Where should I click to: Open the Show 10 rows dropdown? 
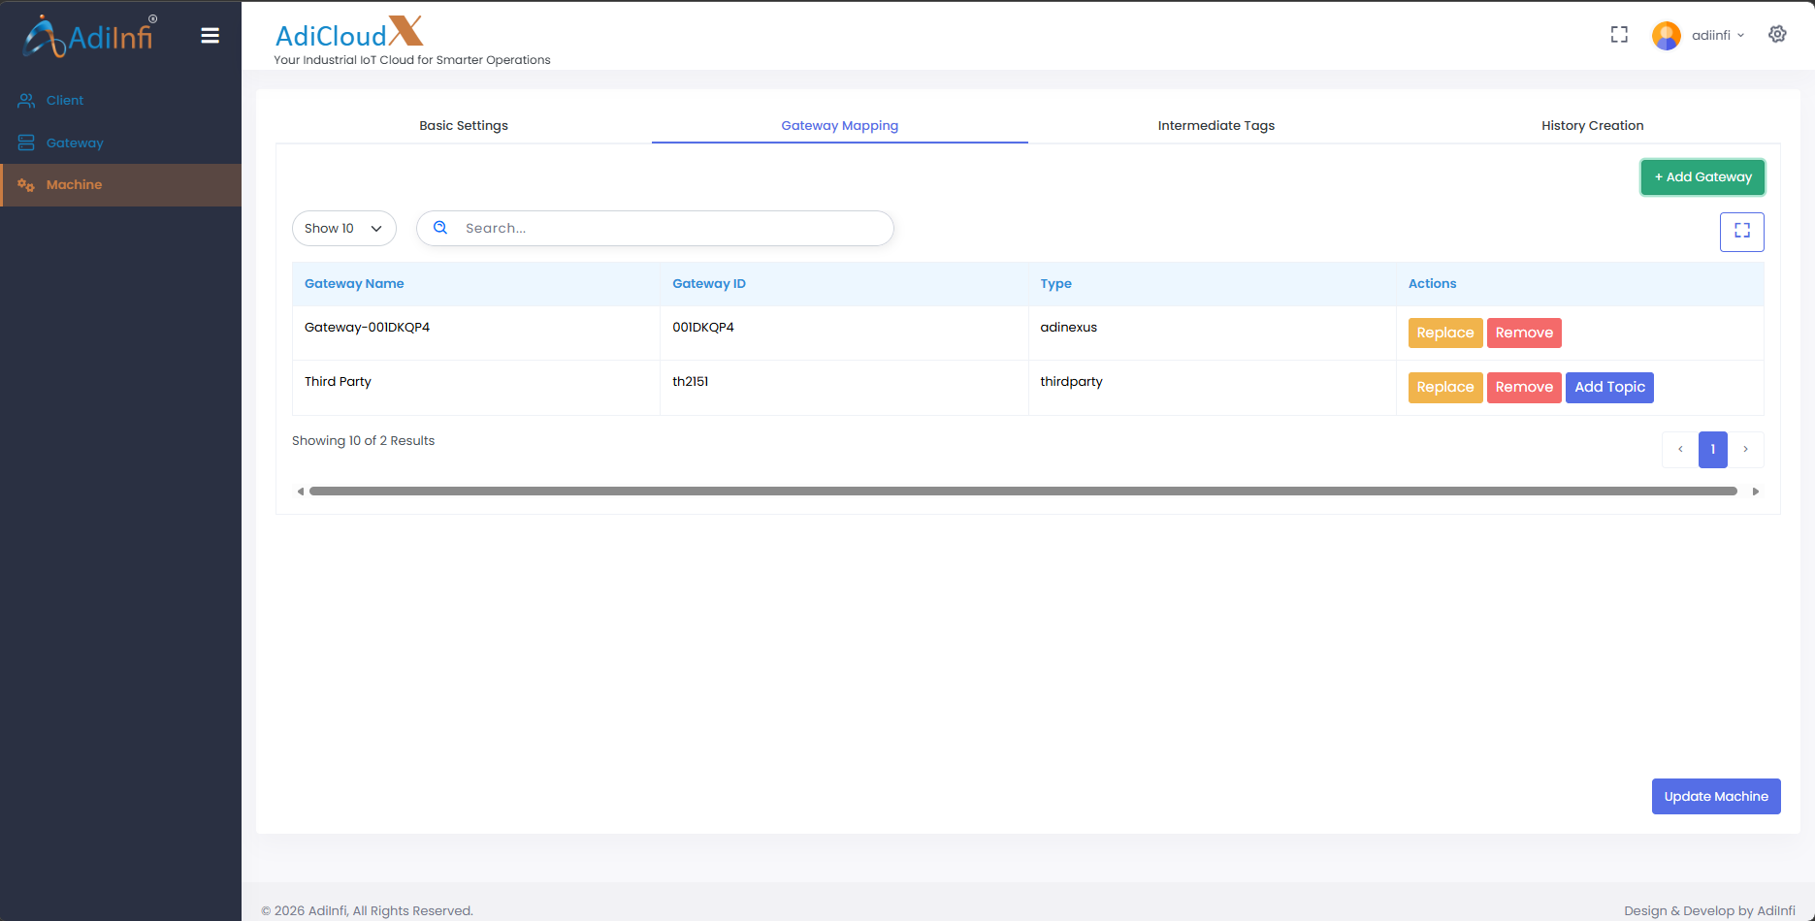pyautogui.click(x=343, y=229)
